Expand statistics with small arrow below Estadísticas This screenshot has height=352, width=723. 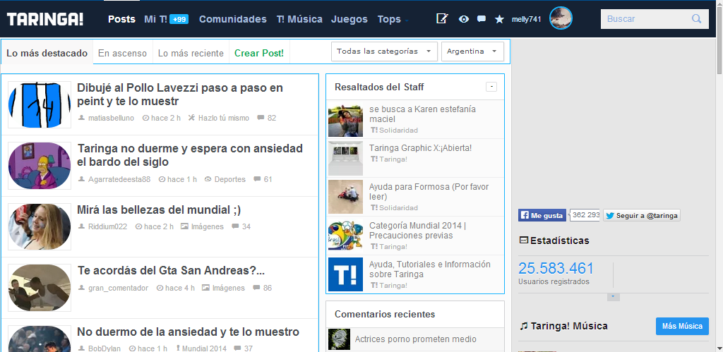(x=614, y=297)
